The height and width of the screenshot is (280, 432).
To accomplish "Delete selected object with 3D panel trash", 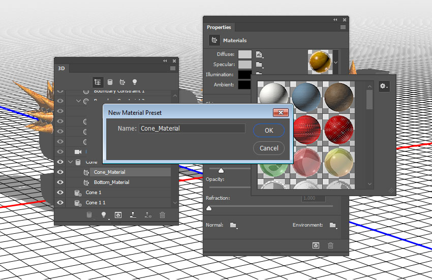I will coord(162,214).
